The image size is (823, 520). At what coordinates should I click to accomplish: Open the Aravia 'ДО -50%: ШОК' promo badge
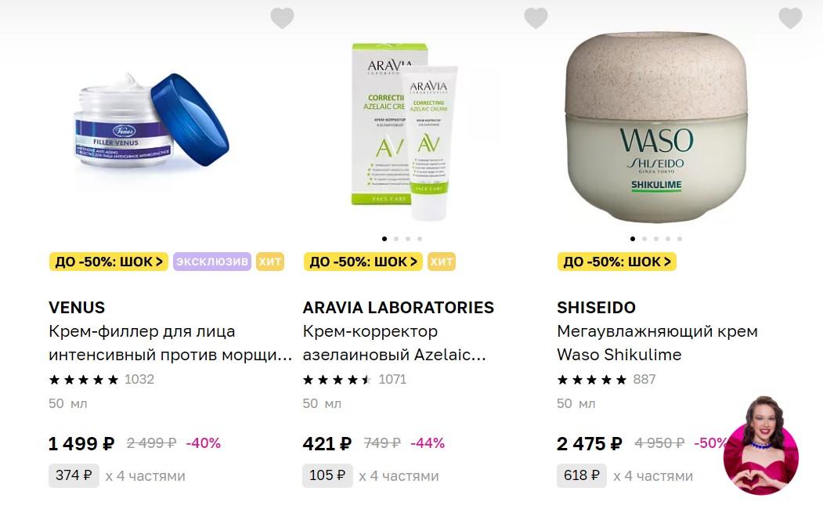click(x=363, y=262)
